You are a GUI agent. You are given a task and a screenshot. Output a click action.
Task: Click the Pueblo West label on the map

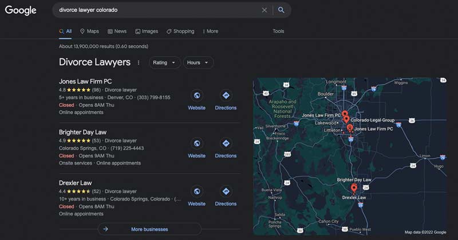(360, 230)
